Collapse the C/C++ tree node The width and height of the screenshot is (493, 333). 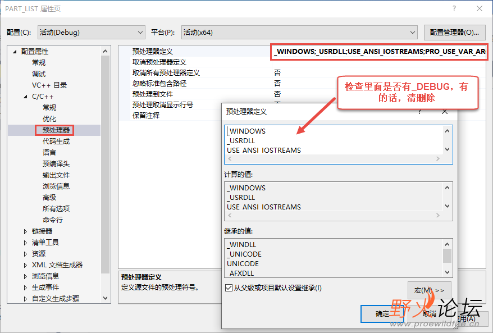(x=25, y=97)
